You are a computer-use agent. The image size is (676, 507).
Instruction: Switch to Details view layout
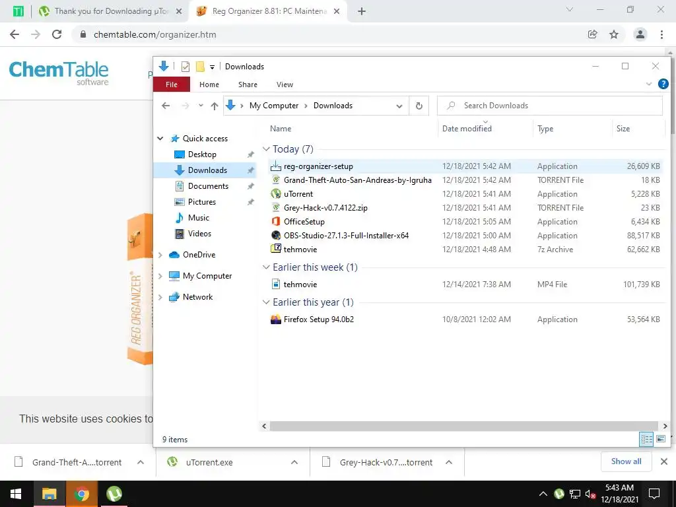pyautogui.click(x=646, y=439)
